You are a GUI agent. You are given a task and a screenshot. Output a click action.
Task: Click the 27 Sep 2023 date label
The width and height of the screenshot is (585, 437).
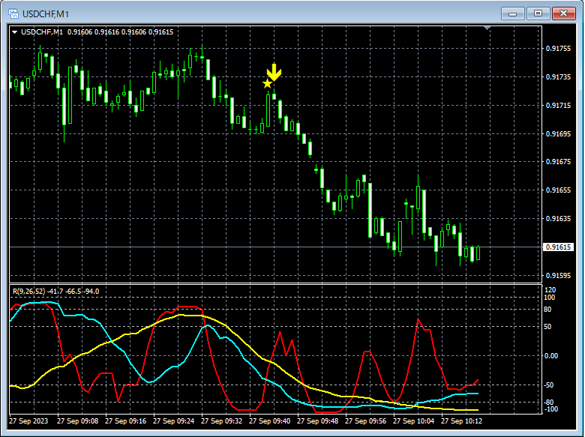(x=28, y=421)
